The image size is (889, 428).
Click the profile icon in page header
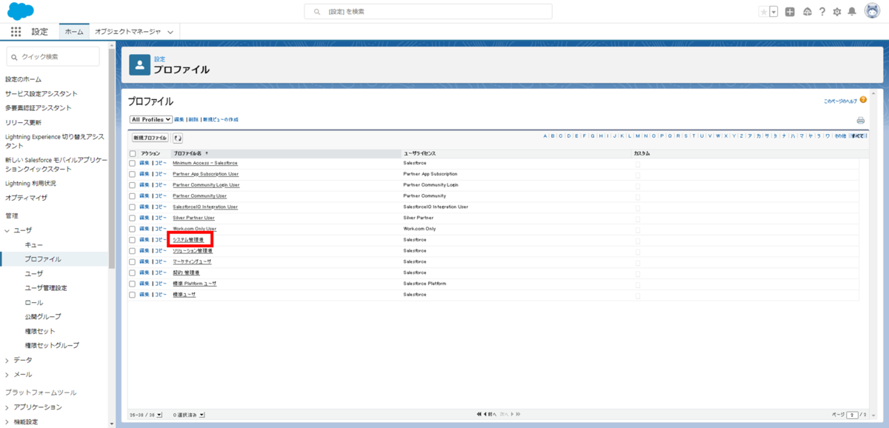click(x=139, y=64)
